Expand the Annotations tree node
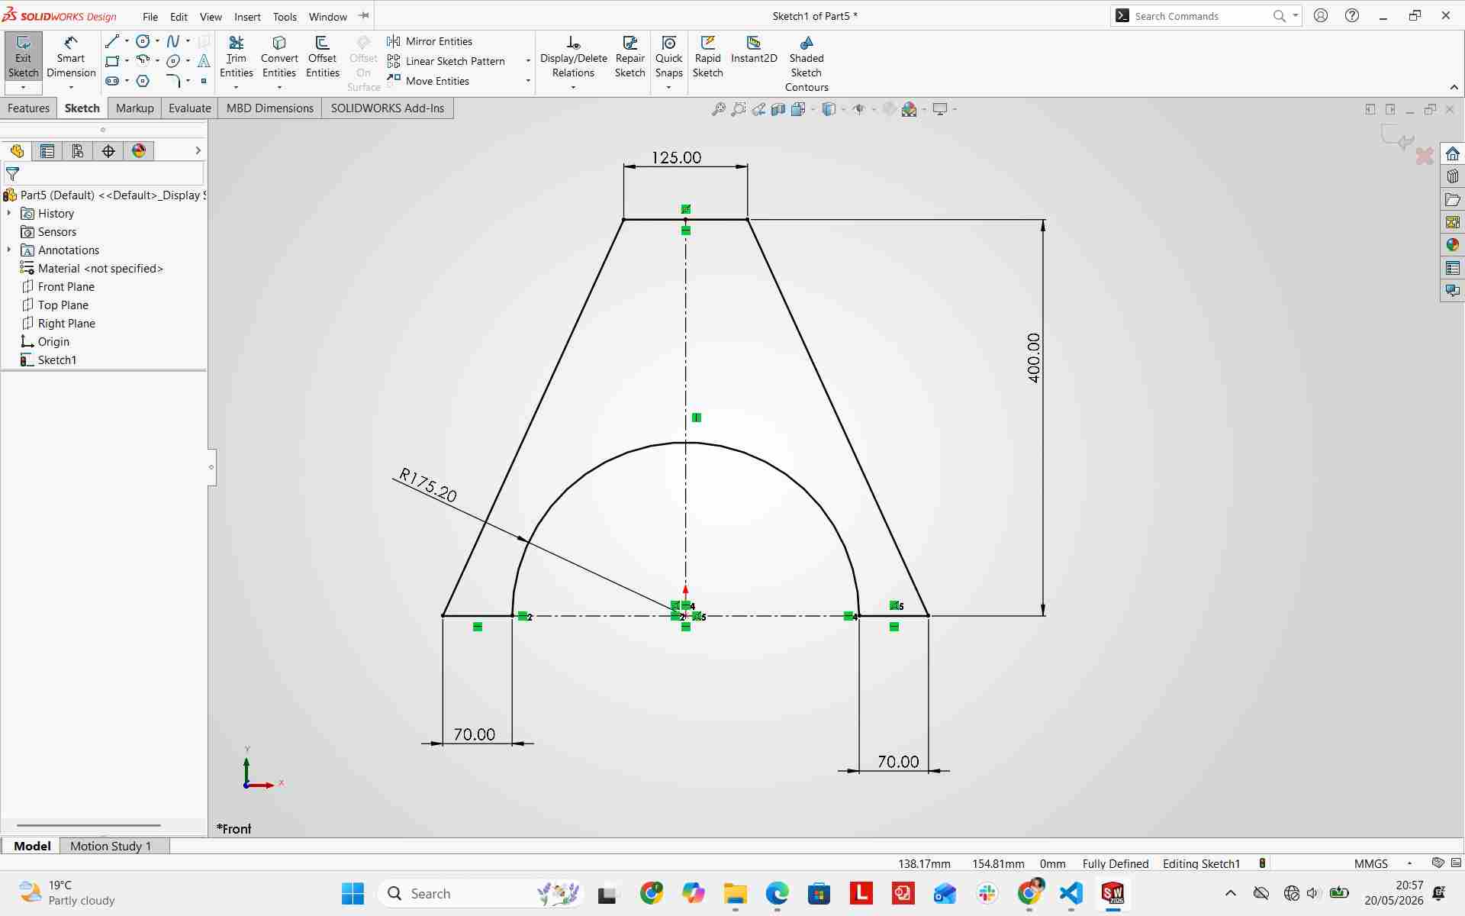 tap(9, 250)
